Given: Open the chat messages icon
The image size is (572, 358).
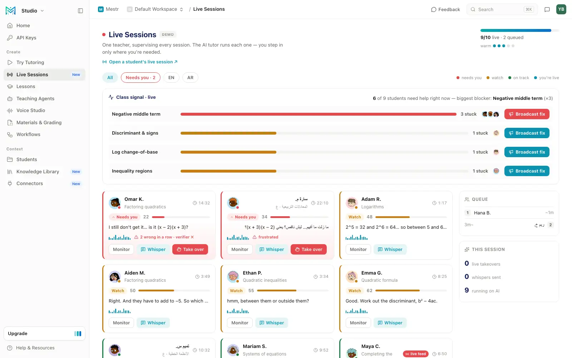Looking at the screenshot, I should (547, 9).
